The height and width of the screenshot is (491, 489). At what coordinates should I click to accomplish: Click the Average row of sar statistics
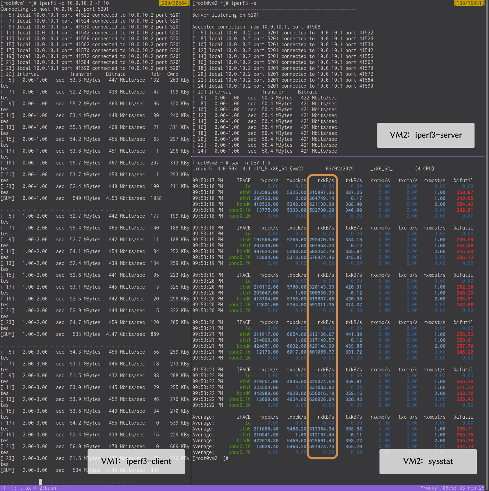click(278, 429)
